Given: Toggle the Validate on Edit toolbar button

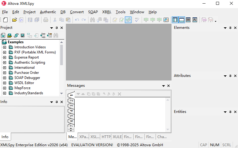Looking at the screenshot, I should [128, 20].
